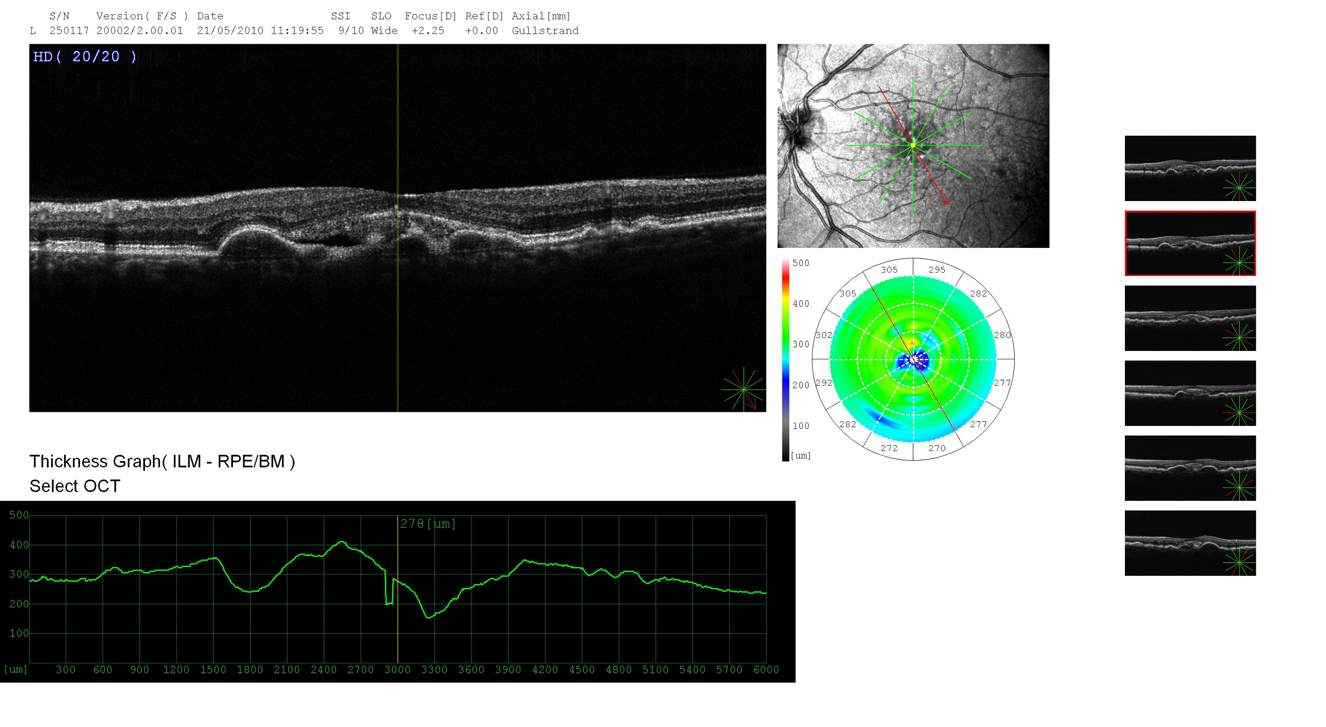Click the 500 label on the graph y-axis
The image size is (1326, 727).
coord(19,515)
